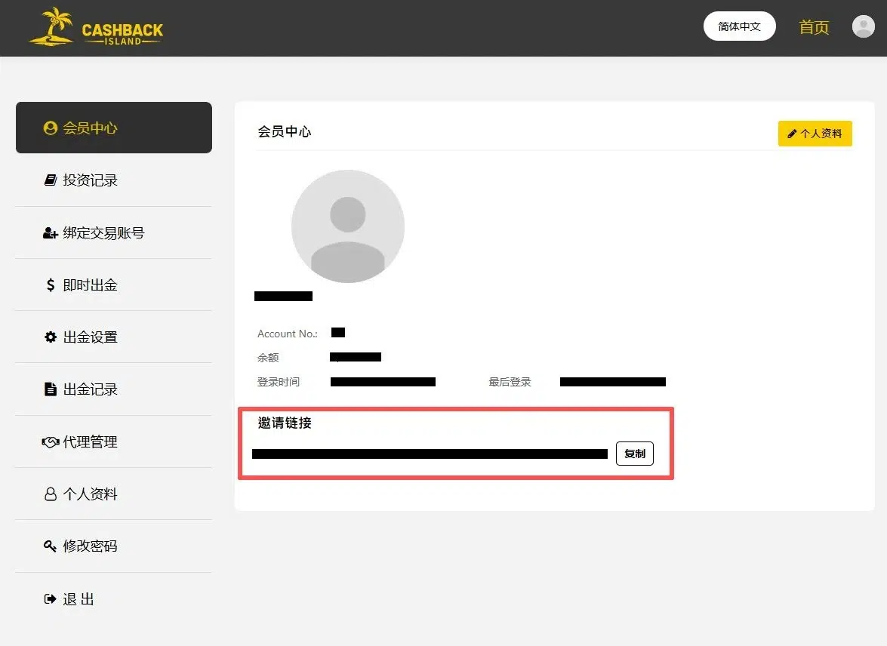
Task: Click the document icon beside 出金记录
Action: pos(51,389)
